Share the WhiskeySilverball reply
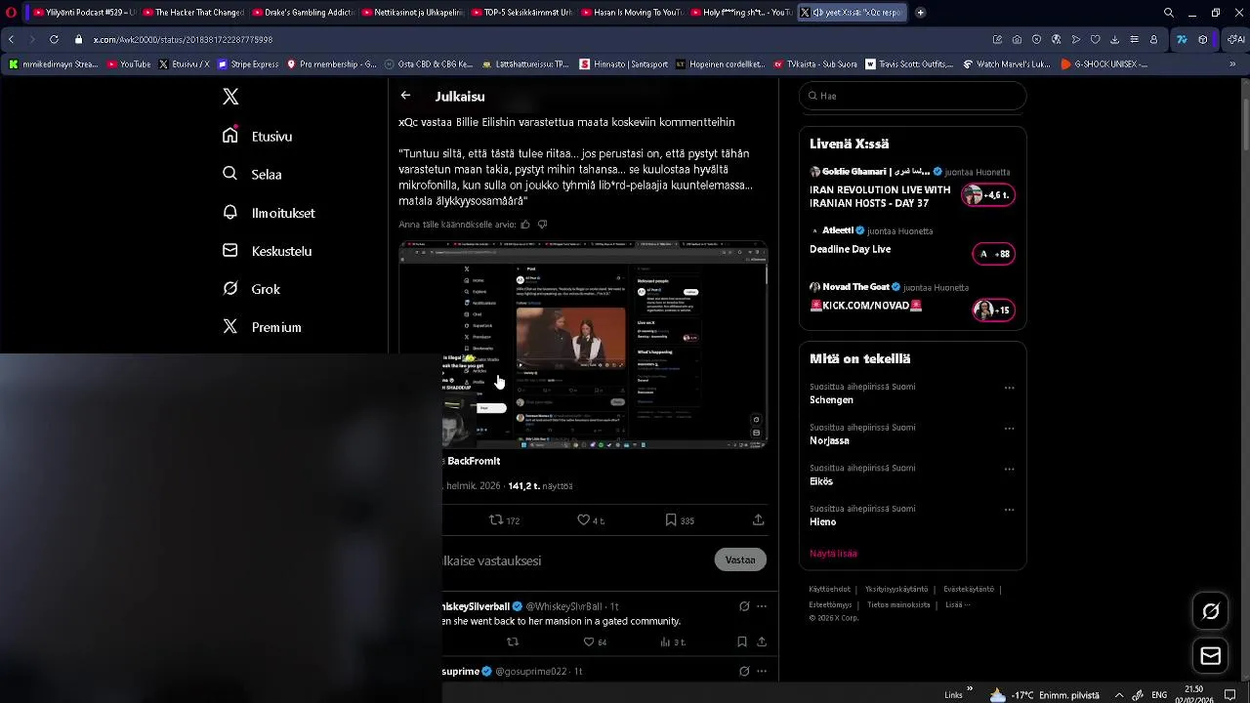The height and width of the screenshot is (703, 1250). point(762,641)
